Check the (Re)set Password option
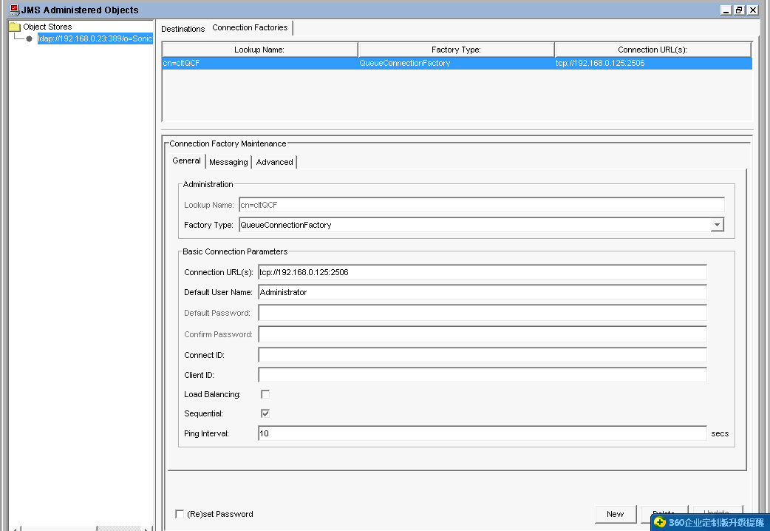The width and height of the screenshot is (770, 531). (180, 513)
